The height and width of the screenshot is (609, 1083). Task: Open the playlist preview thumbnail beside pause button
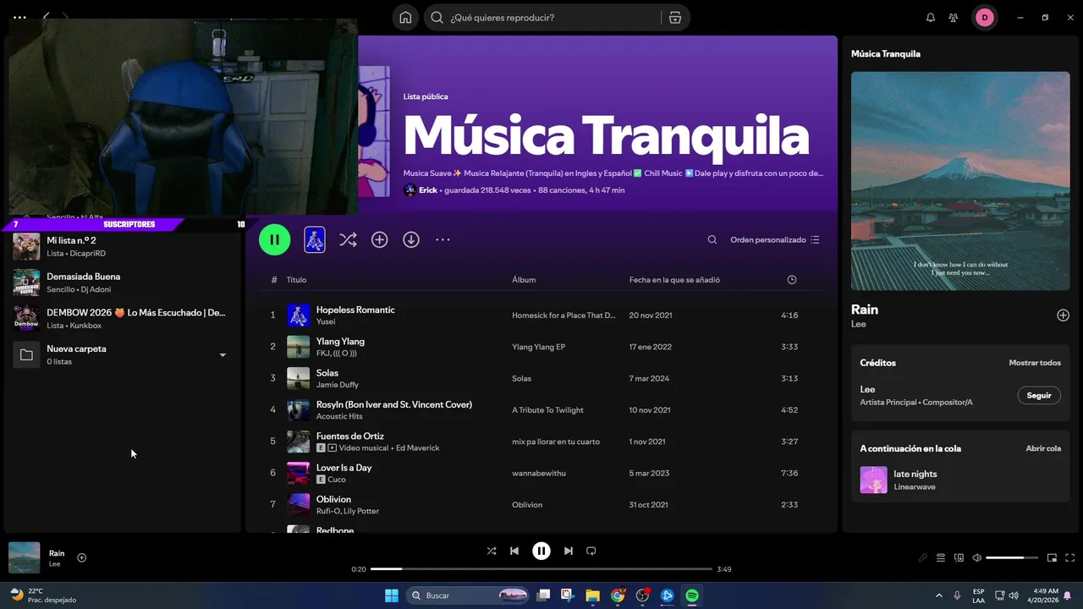click(x=315, y=239)
